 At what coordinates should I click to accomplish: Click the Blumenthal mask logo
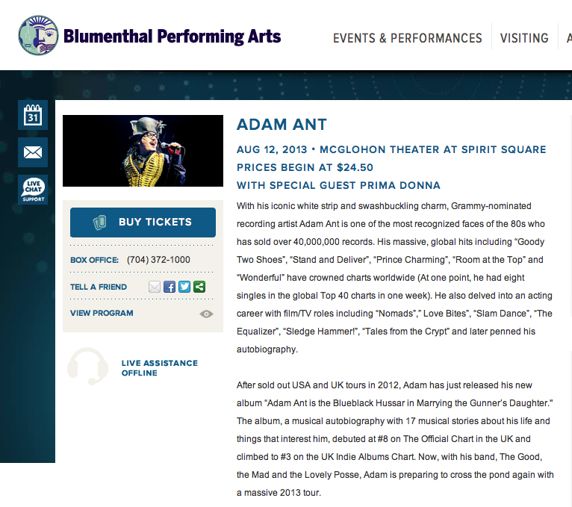pos(39,36)
